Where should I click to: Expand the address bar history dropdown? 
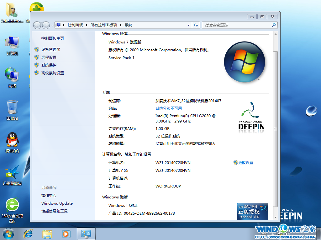coord(189,25)
